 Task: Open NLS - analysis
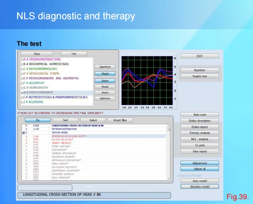200,139
